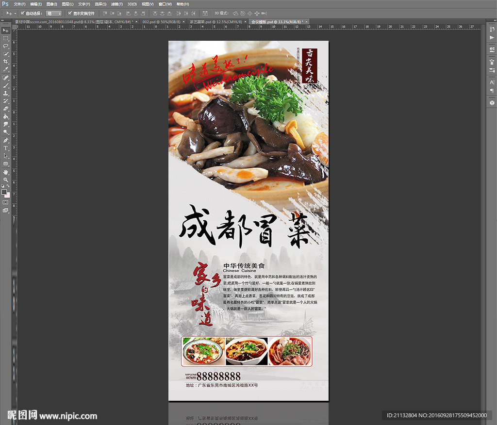
Task: Select the Smudge tool
Action: click(x=6, y=124)
